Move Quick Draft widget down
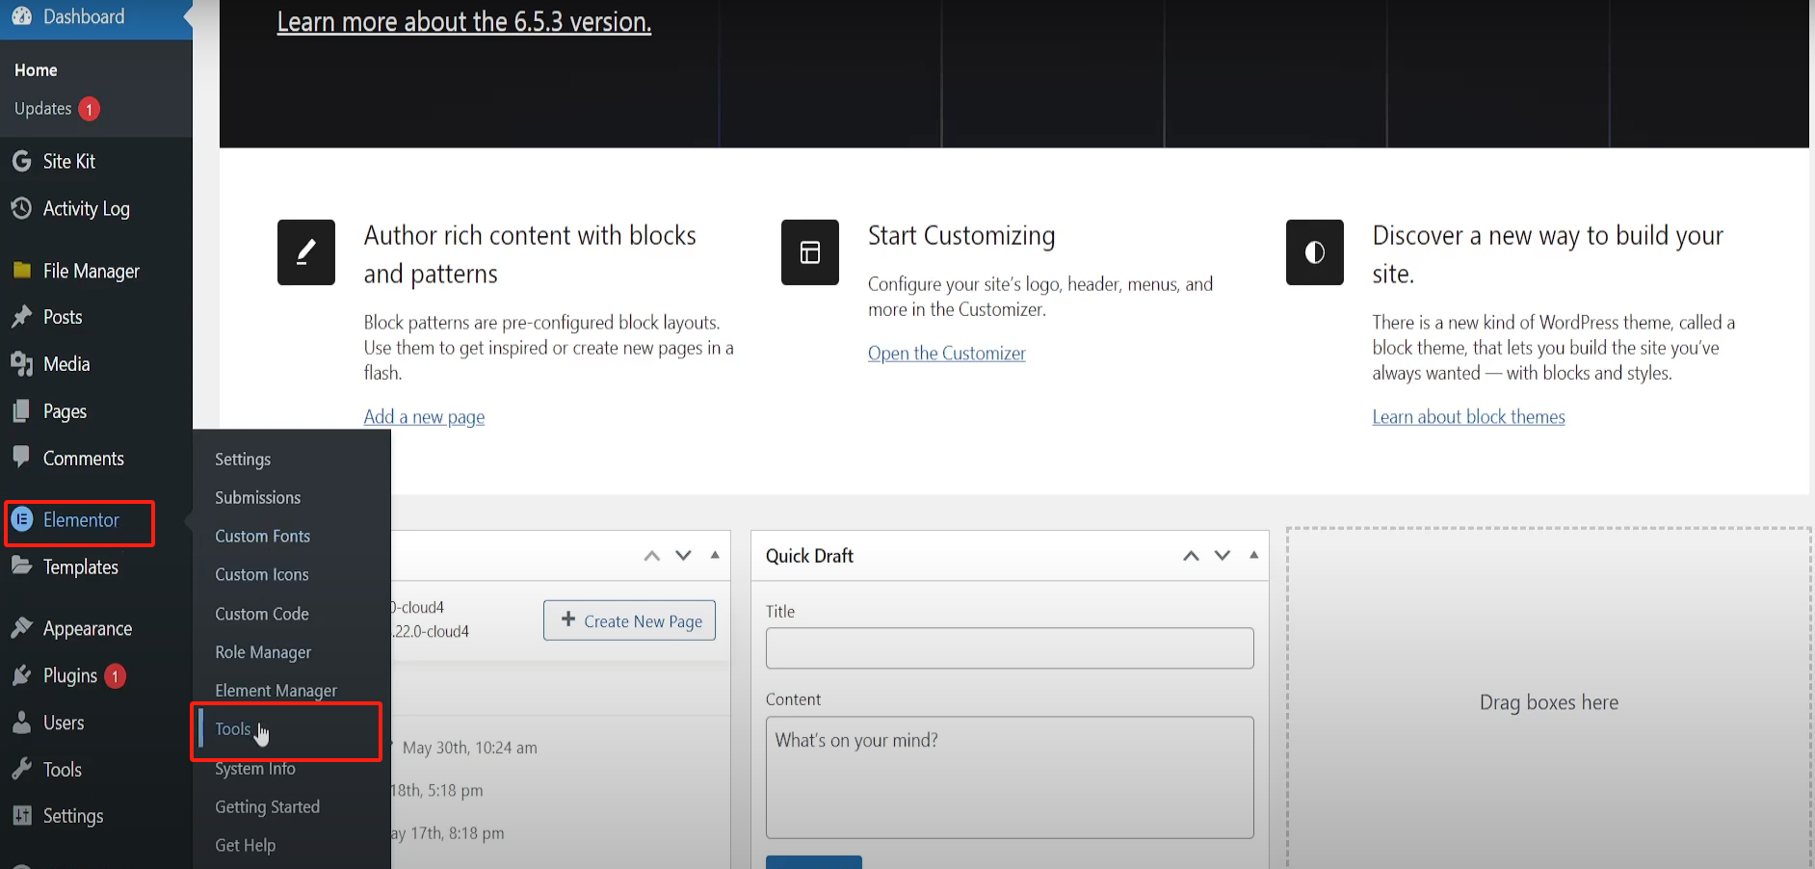This screenshot has width=1815, height=869. click(1222, 556)
